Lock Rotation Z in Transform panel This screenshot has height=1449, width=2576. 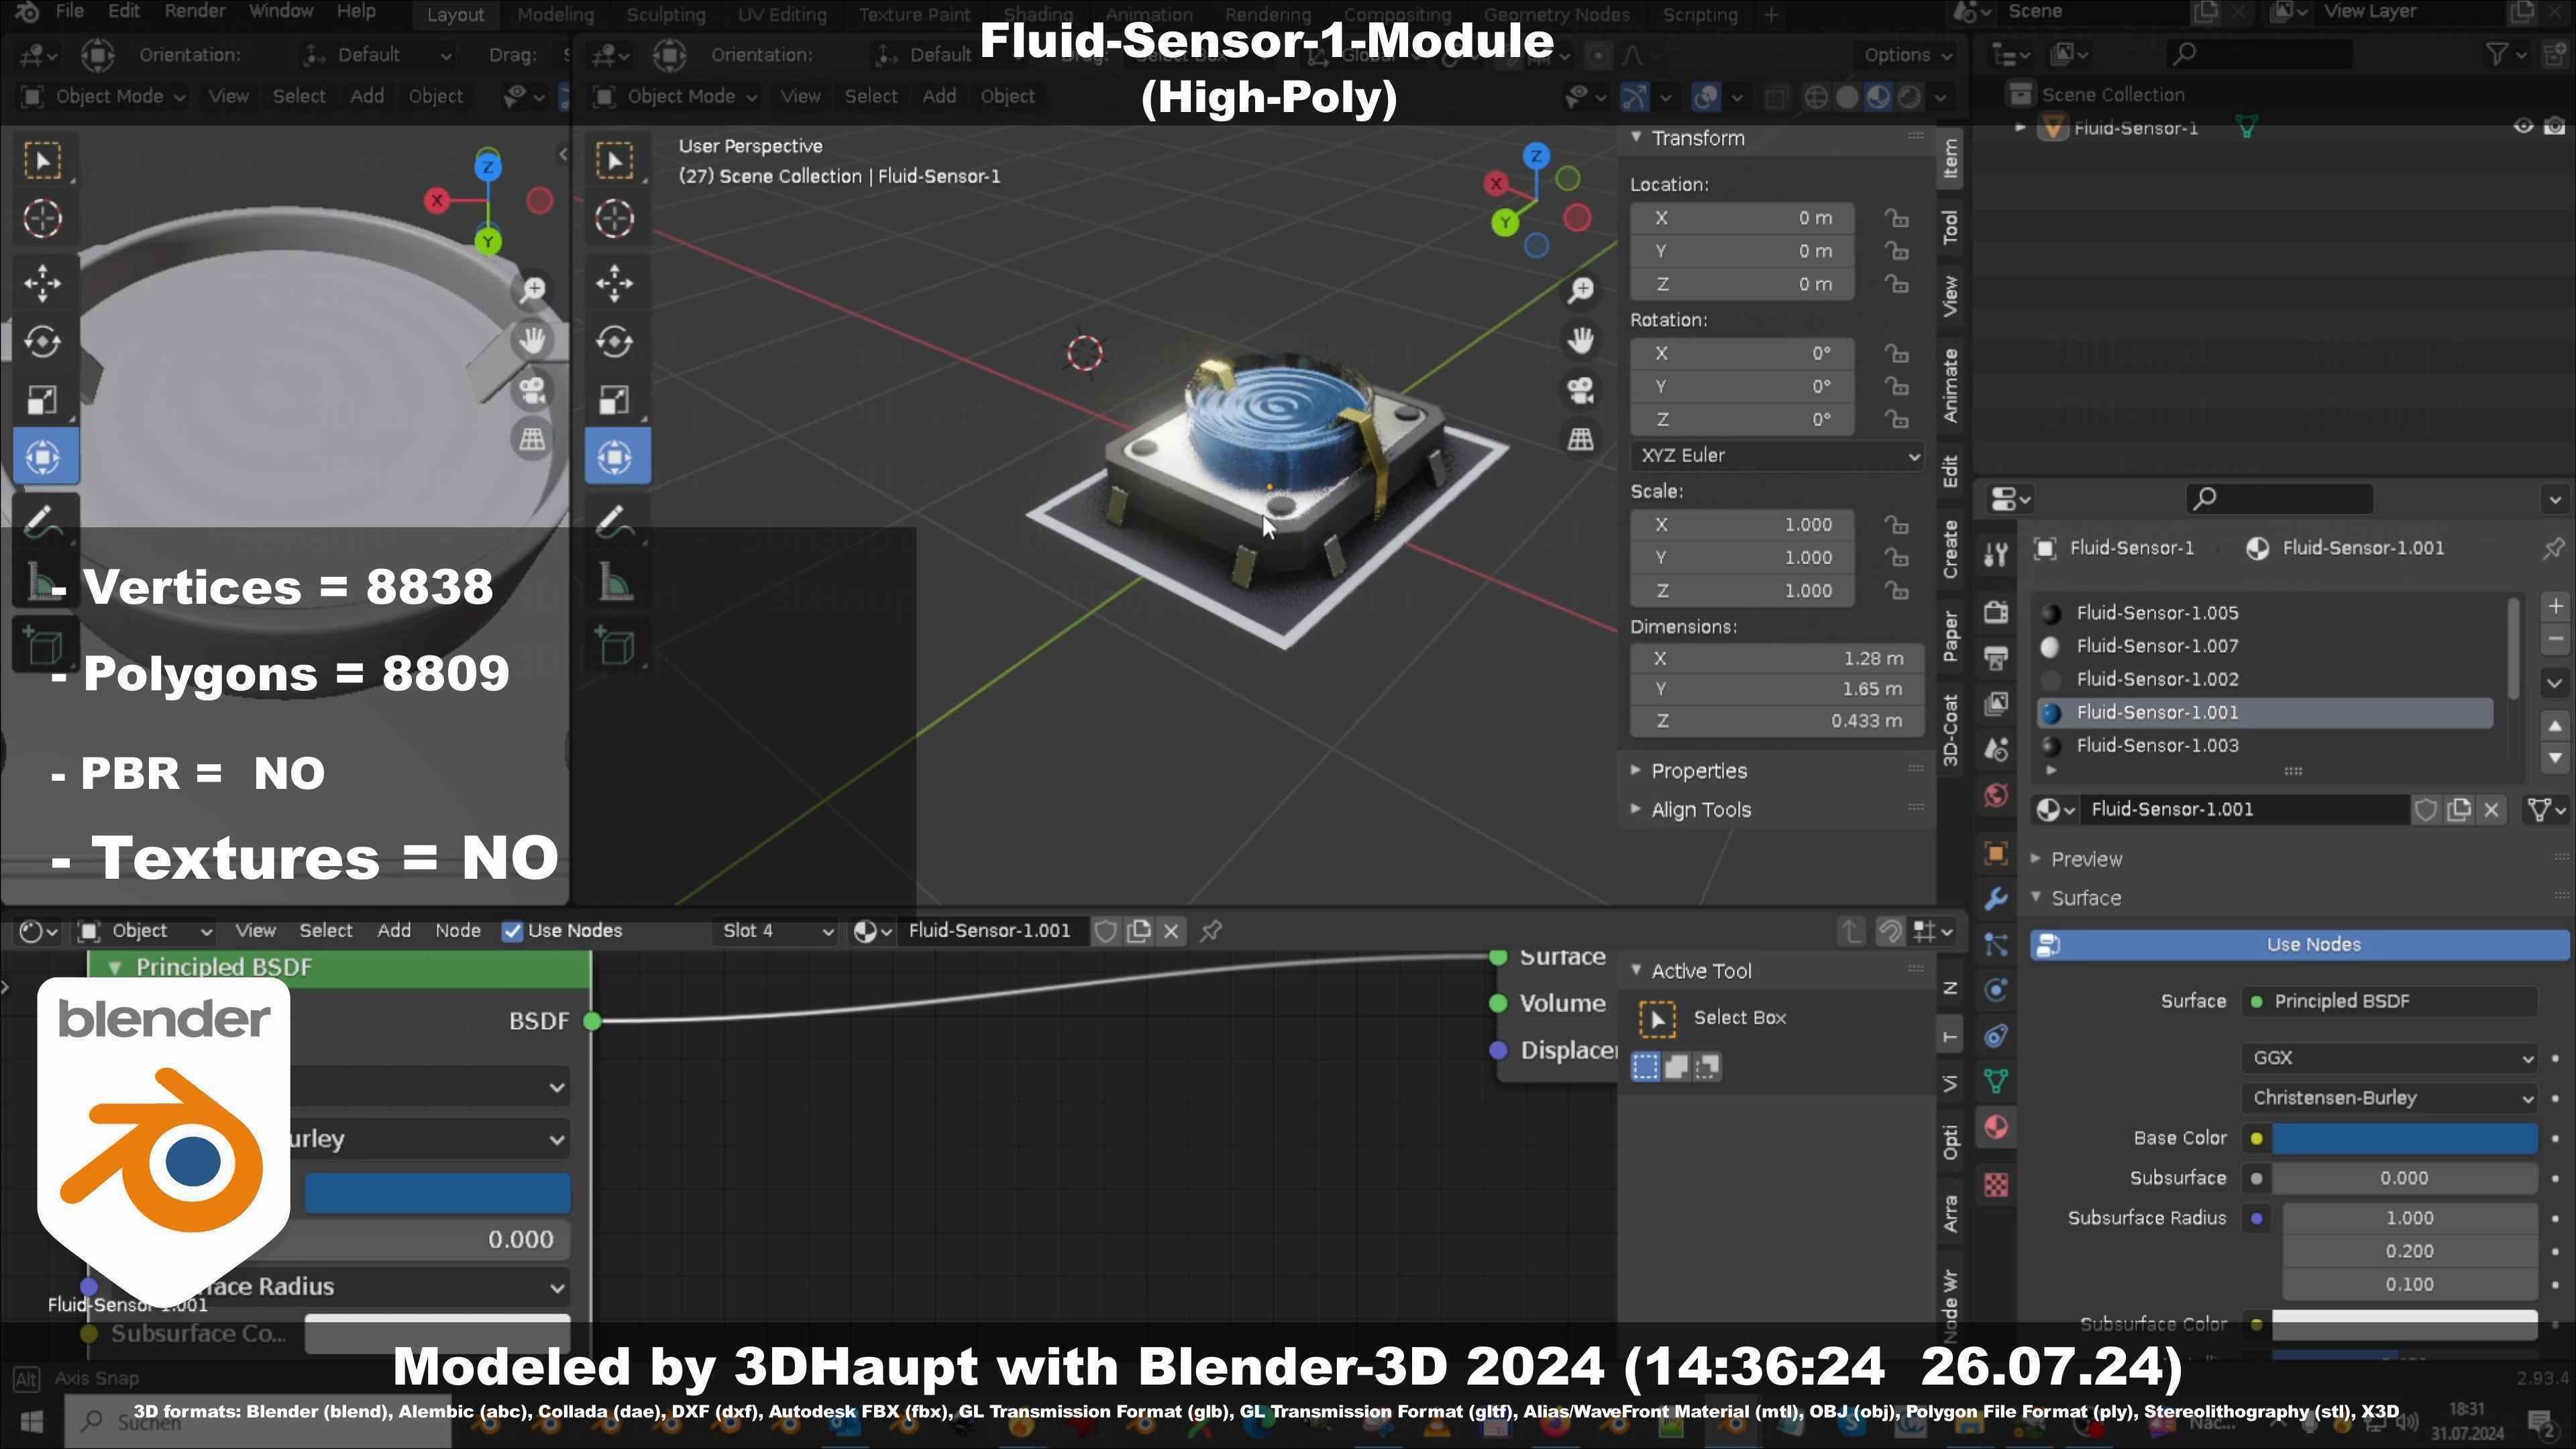point(1896,419)
